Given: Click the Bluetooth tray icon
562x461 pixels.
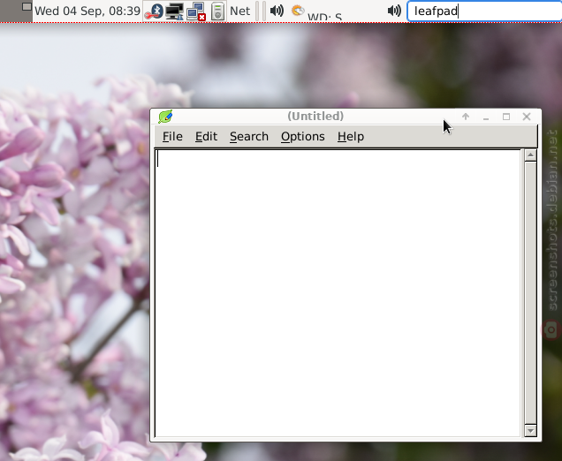Looking at the screenshot, I should [x=155, y=11].
